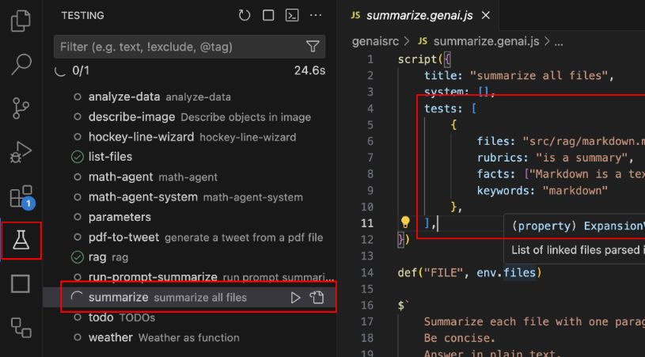This screenshot has width=645, height=357.
Task: Click the 0/1 test progress count
Action: point(81,70)
